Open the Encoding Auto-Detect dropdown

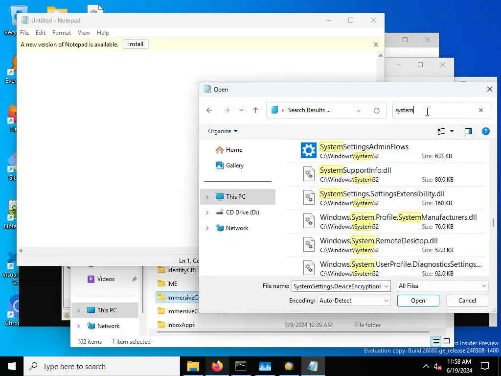354,301
